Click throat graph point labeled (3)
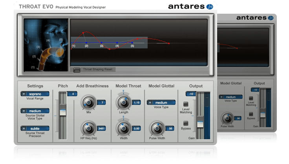The height and width of the screenshot is (164, 289). [102, 43]
